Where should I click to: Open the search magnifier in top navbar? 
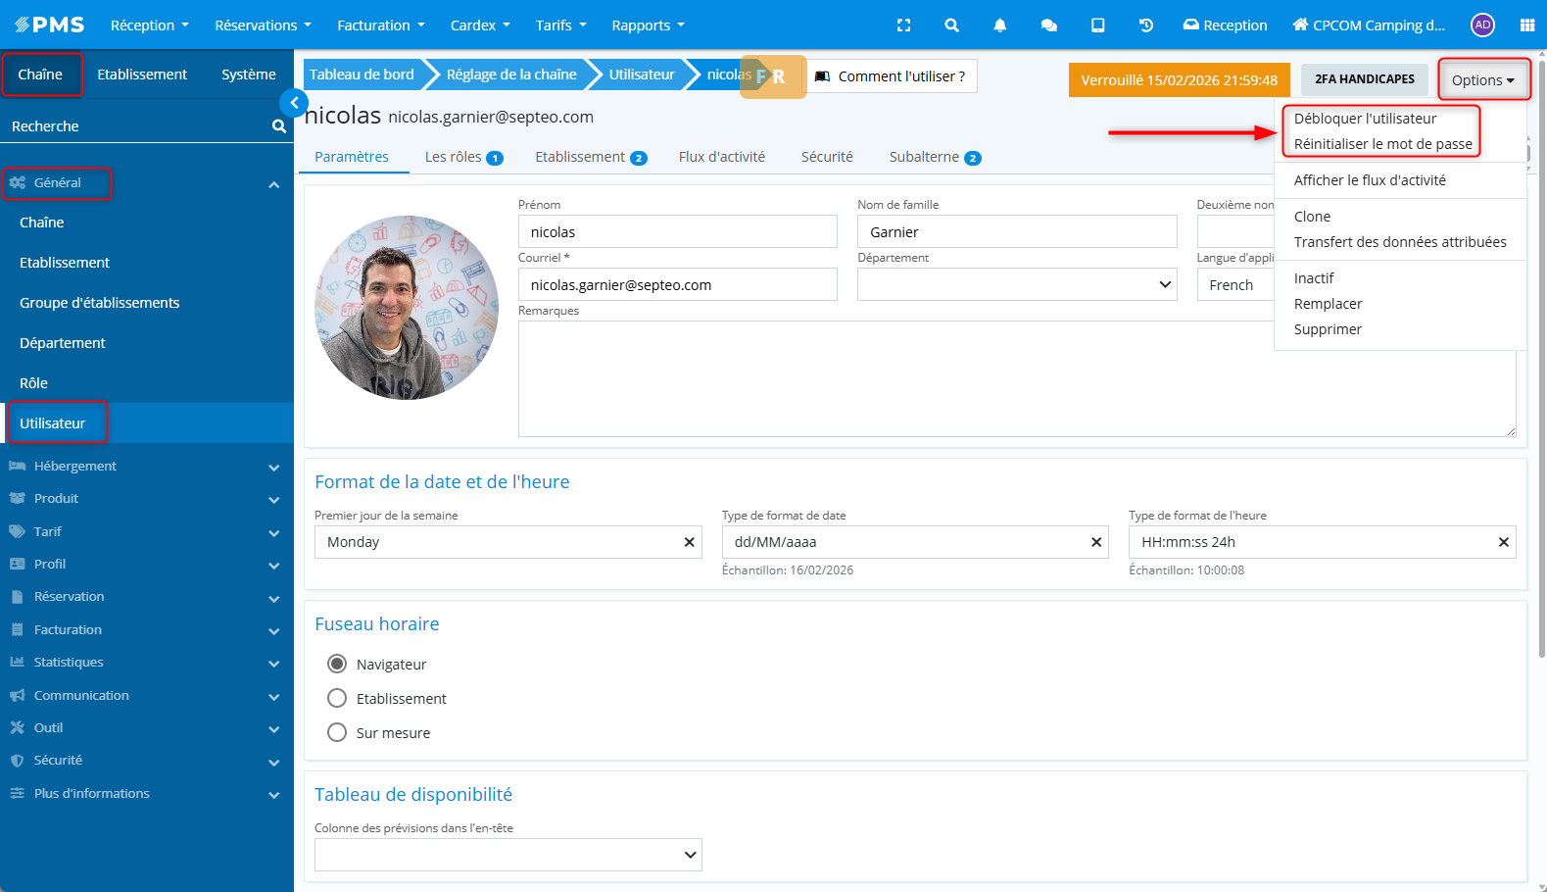click(951, 25)
